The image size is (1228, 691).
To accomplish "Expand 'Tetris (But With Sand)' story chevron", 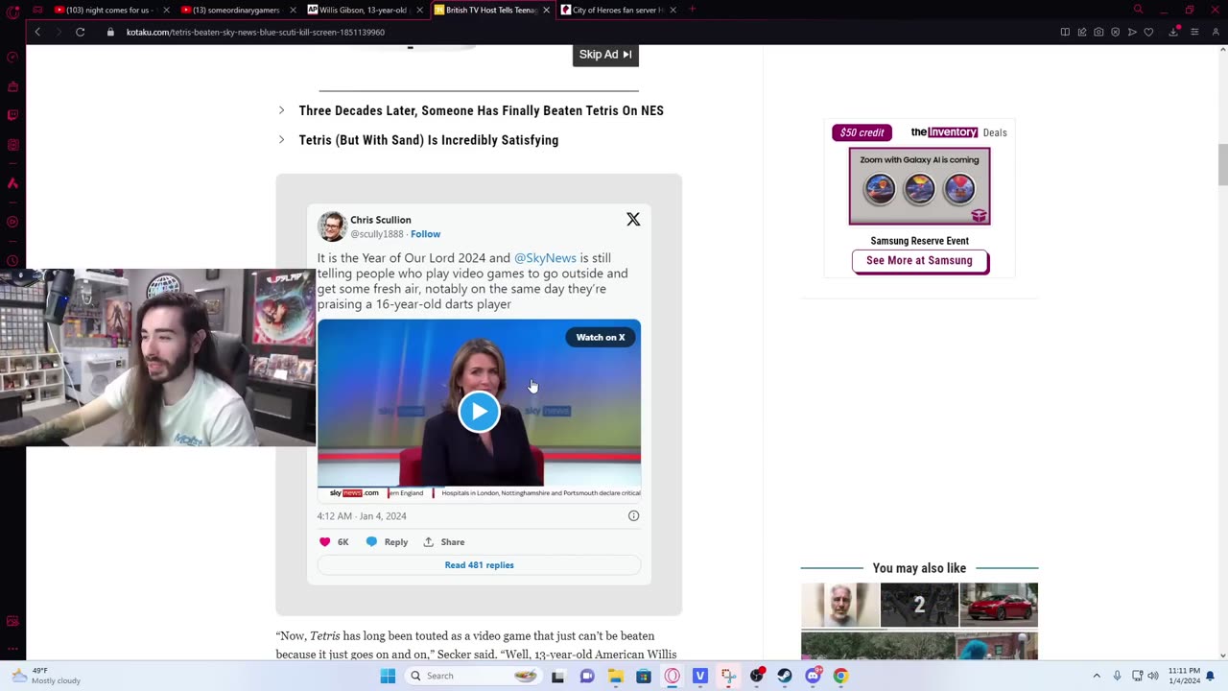I will click(281, 140).
